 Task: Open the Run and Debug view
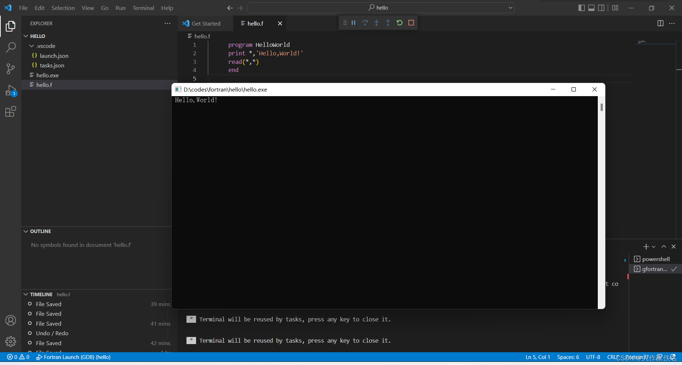(x=11, y=90)
